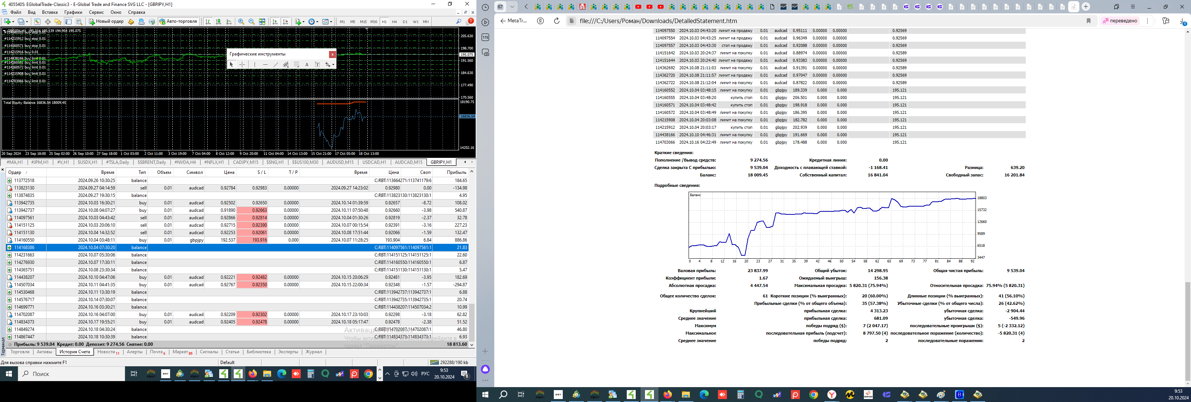The image size is (1191, 402).
Task: Select the Fibonacci retracement tool
Action: pyautogui.click(x=296, y=65)
